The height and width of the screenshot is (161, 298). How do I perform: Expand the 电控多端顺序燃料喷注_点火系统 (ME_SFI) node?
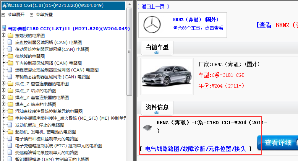3,118
